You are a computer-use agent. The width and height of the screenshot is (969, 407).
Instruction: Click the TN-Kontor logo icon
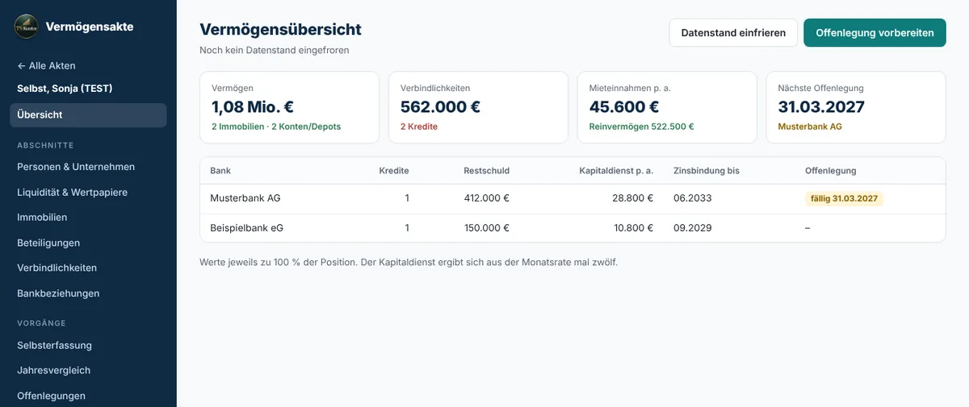[27, 27]
